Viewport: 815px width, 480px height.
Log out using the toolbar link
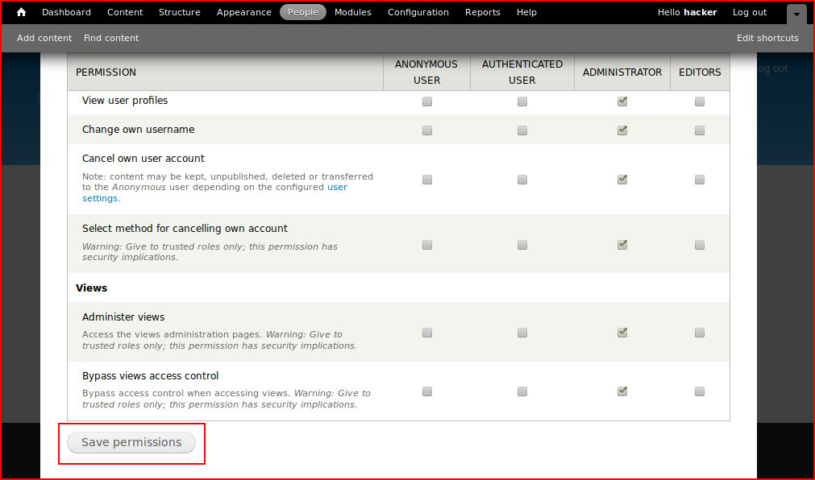750,12
